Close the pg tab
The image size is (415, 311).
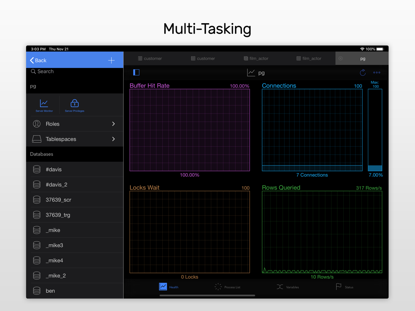click(341, 58)
